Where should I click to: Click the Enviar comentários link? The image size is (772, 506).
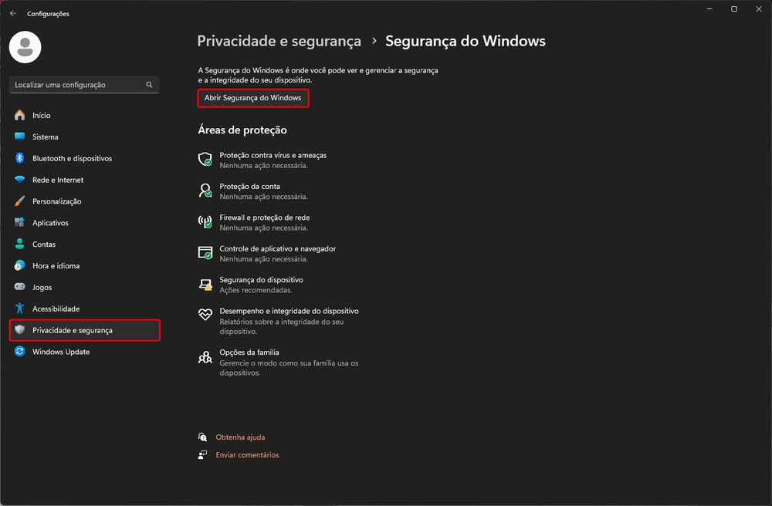tap(247, 455)
